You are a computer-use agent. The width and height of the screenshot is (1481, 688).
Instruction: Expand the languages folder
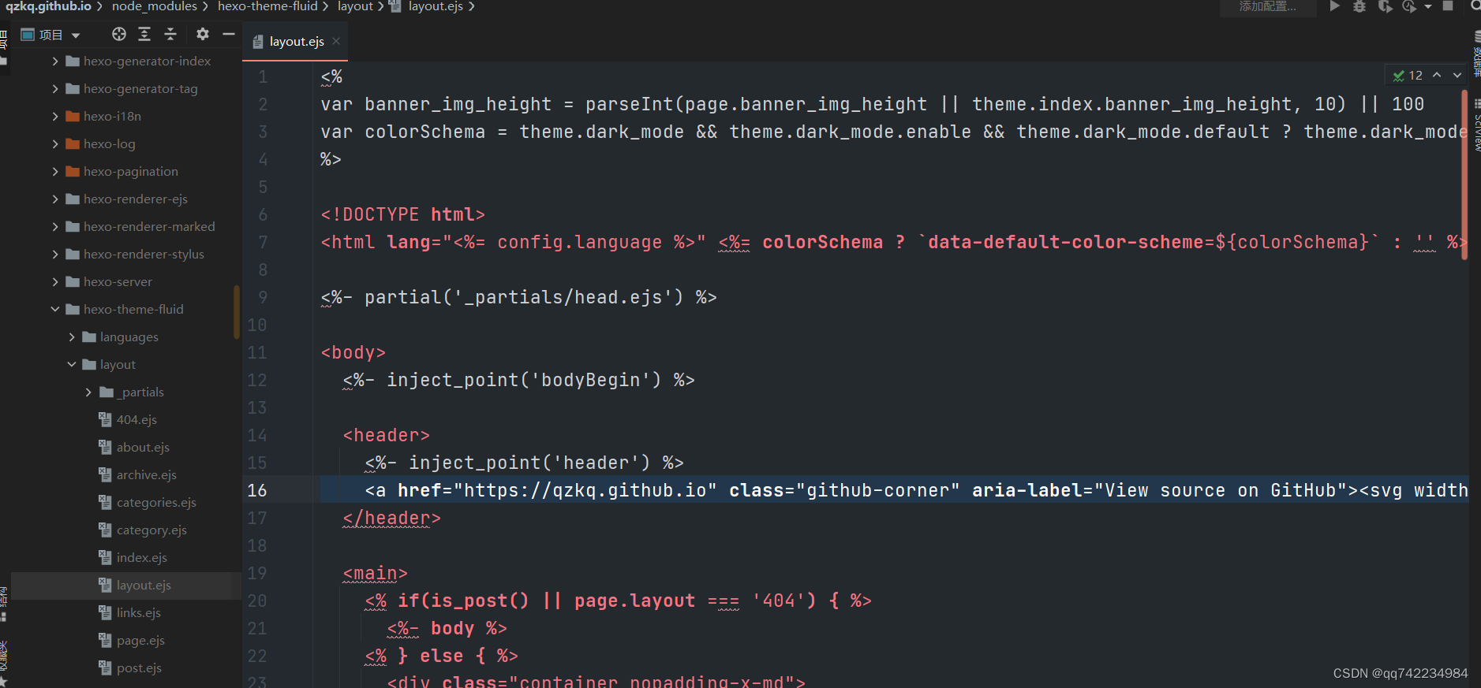pos(72,337)
